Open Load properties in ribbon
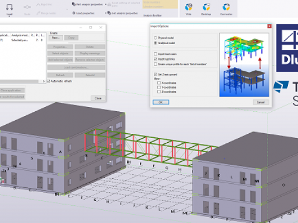Image resolution: width=298 pixels, height=223 pixels. pyautogui.click(x=83, y=13)
